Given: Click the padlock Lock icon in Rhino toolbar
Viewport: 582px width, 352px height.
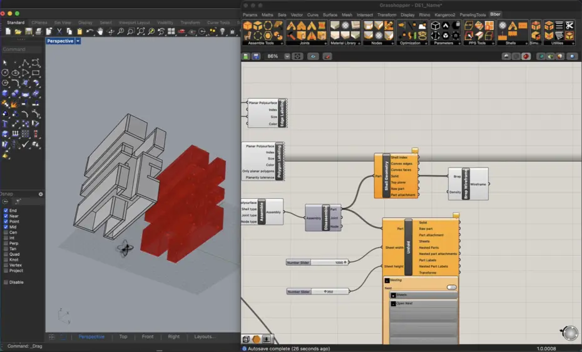Looking at the screenshot, I should (232, 32).
